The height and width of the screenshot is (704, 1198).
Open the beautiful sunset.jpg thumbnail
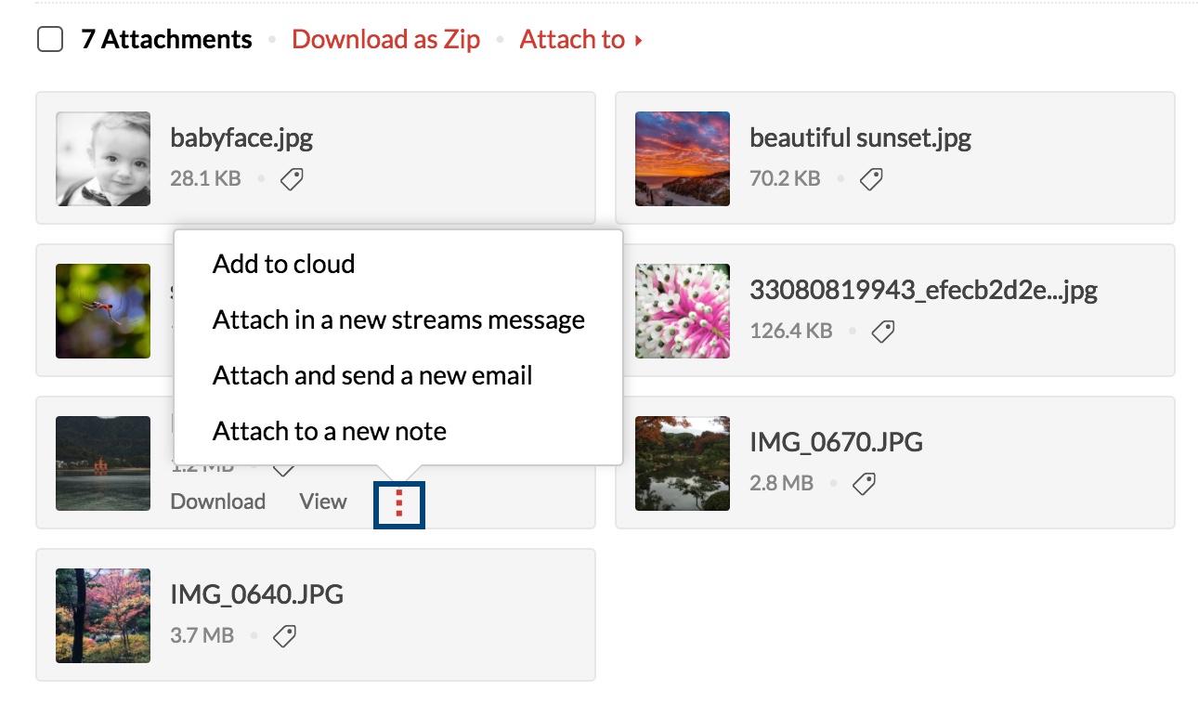(683, 159)
